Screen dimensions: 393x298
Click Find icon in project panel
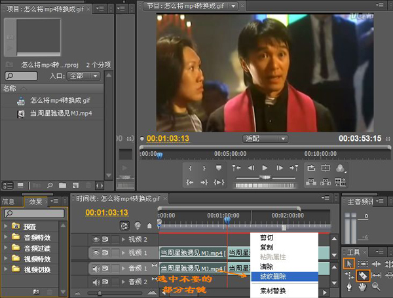[50, 185]
